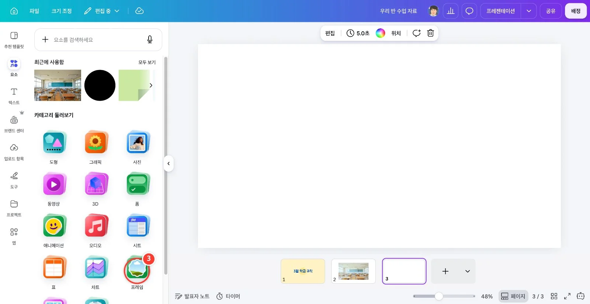The image size is (590, 304).
Task: Activate the voice search microphone icon
Action: pyautogui.click(x=150, y=39)
